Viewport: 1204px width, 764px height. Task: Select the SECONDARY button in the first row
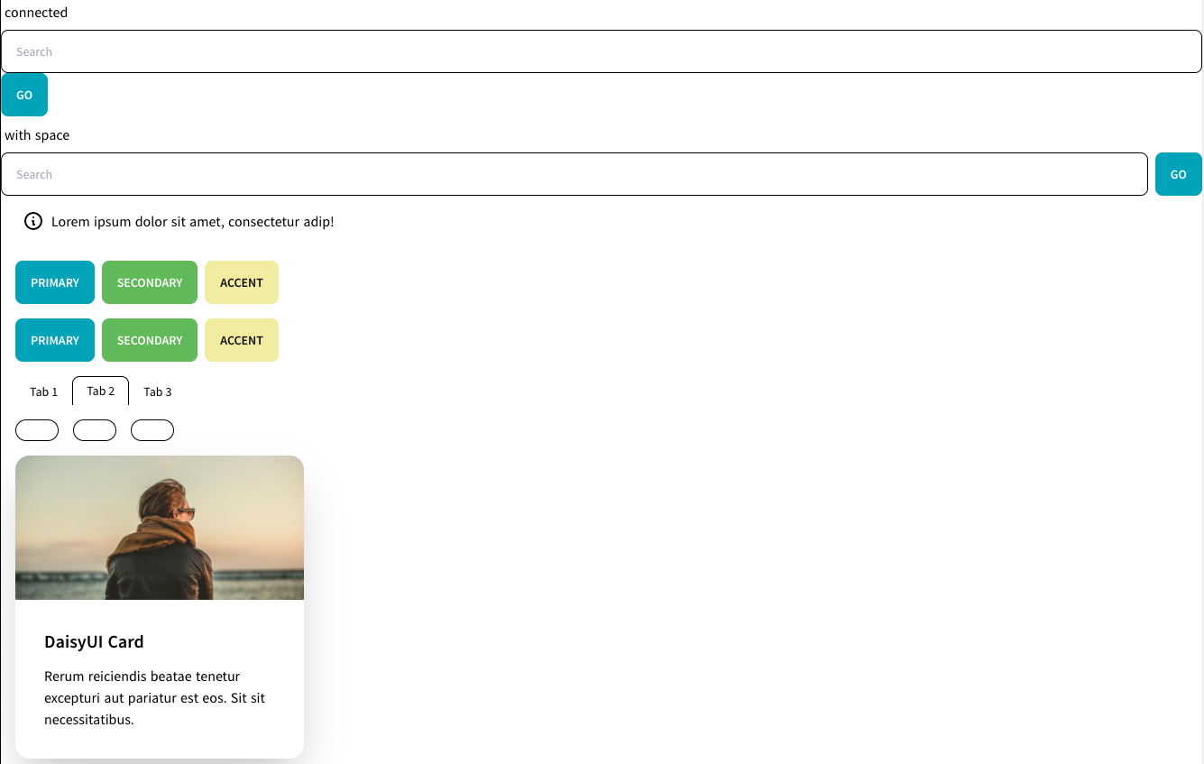pos(149,282)
